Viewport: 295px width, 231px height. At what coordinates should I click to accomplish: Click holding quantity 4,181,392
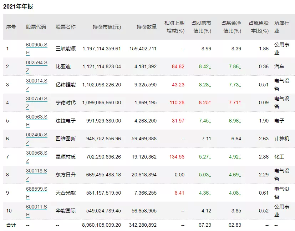[x=146, y=66]
